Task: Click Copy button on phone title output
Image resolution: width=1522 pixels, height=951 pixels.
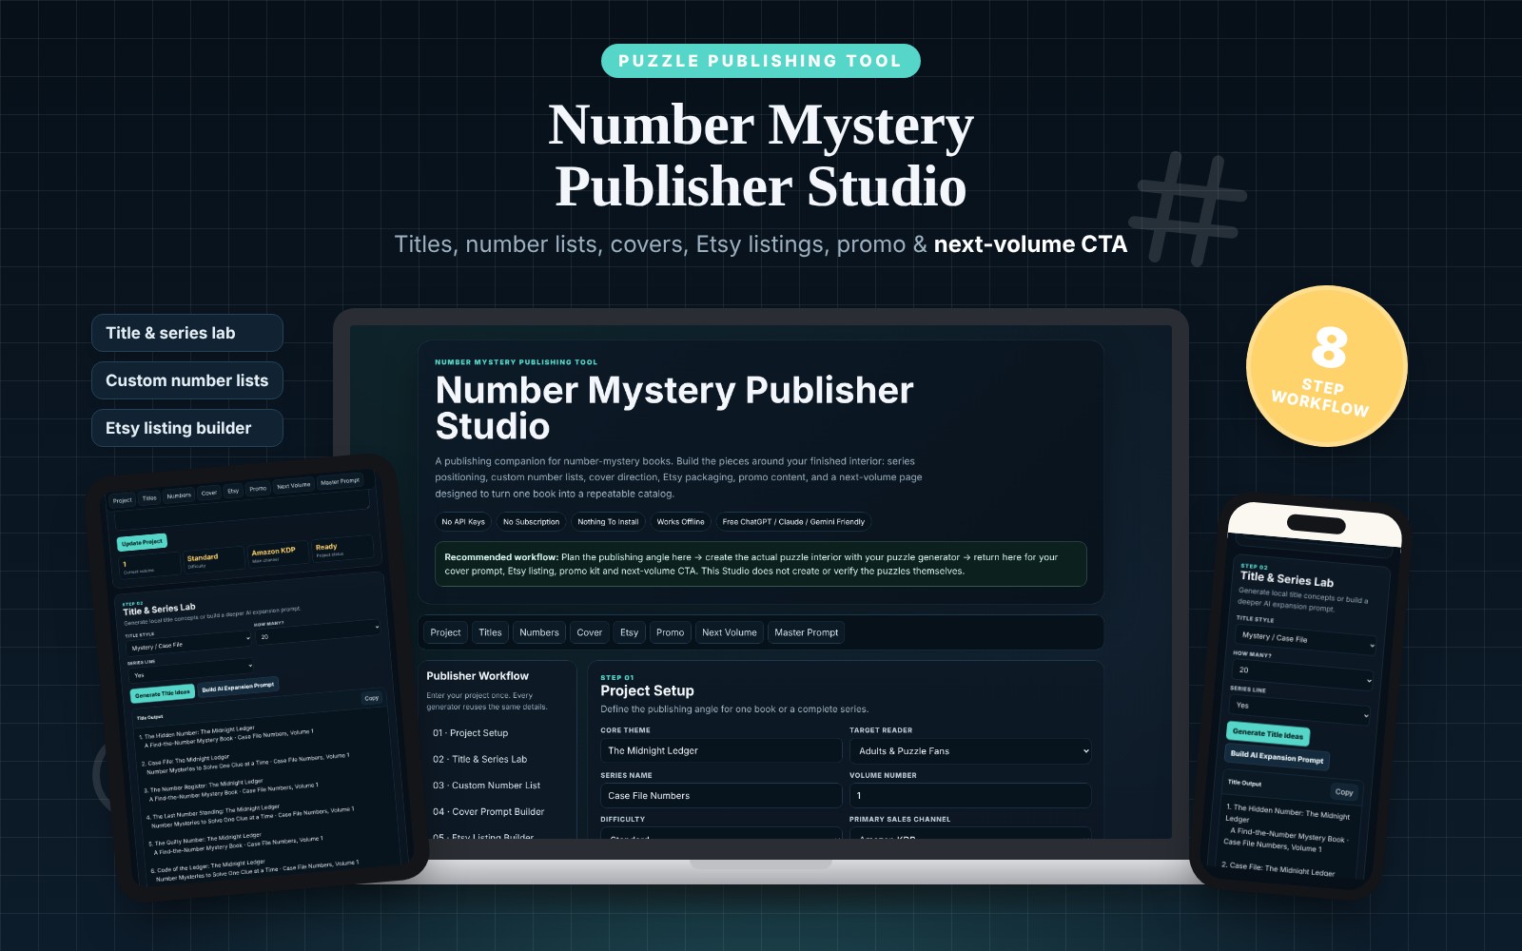Action: pyautogui.click(x=1343, y=791)
